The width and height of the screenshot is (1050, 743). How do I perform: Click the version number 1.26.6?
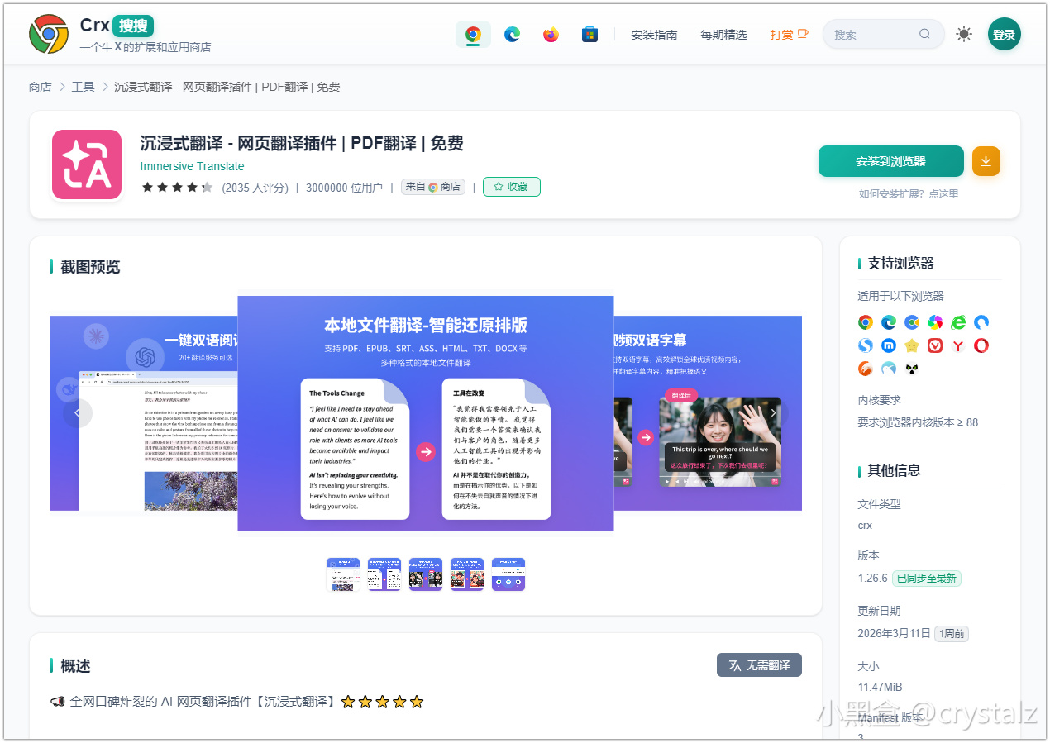(x=873, y=579)
